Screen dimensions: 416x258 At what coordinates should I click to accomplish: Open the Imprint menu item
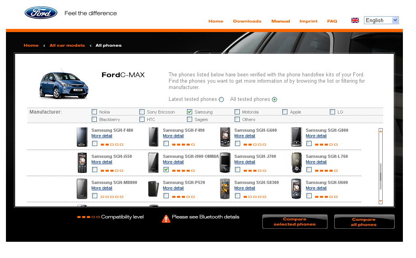[308, 21]
